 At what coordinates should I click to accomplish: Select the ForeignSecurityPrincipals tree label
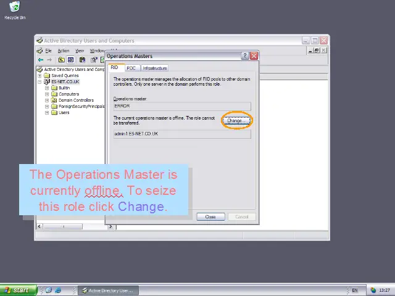[x=81, y=106]
